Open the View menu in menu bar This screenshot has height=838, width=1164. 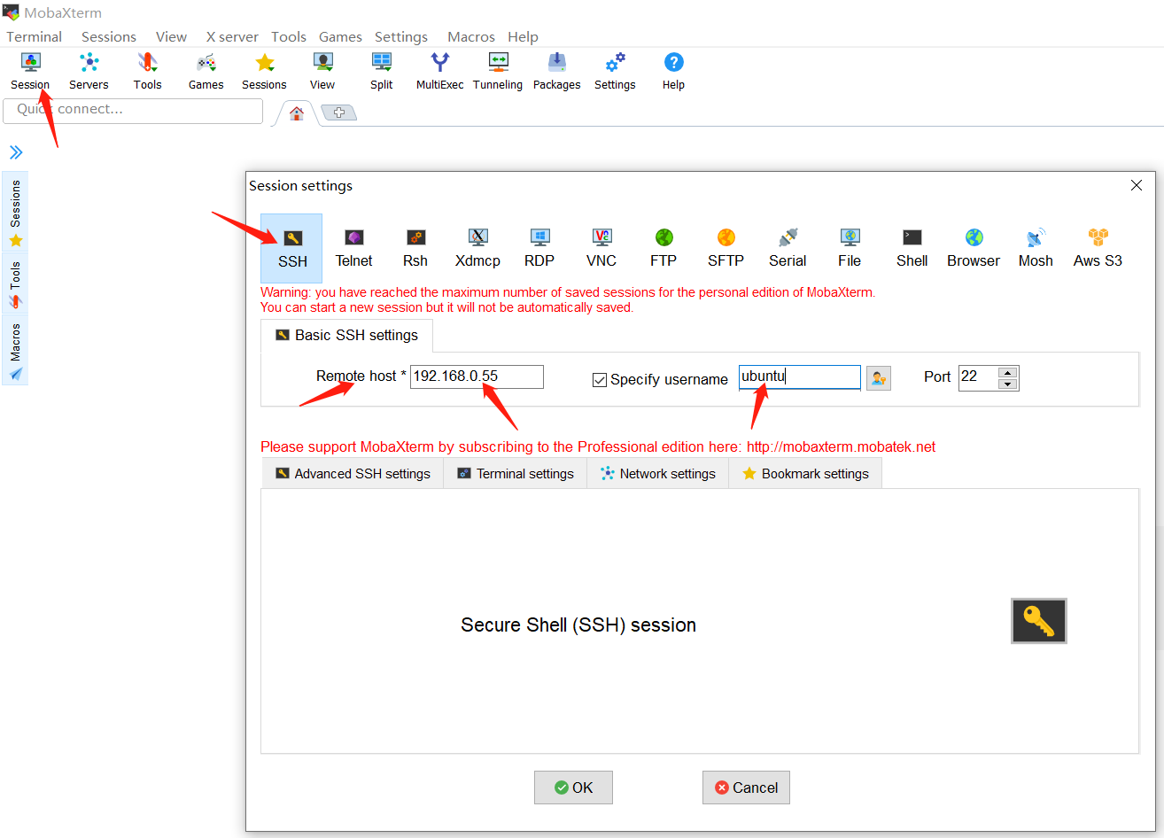171,36
